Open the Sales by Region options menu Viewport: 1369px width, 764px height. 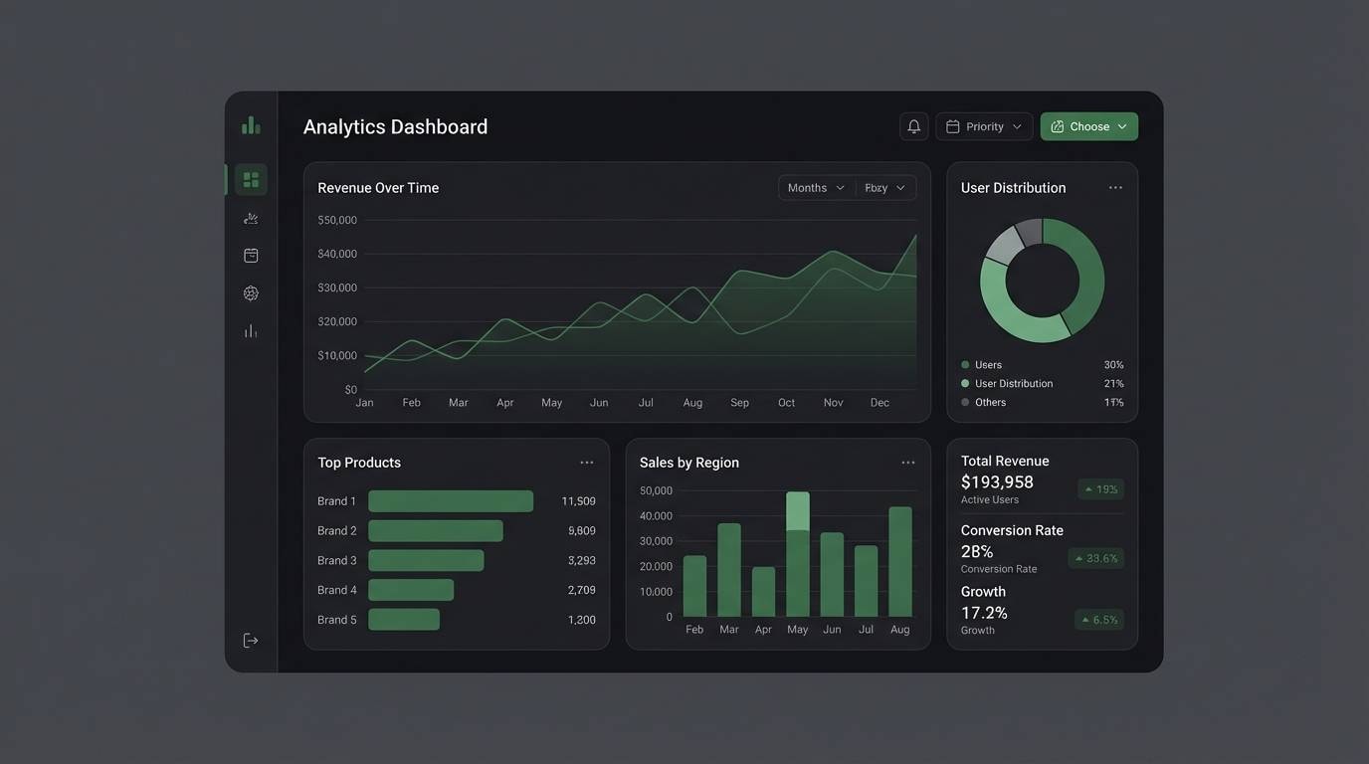tap(907, 462)
